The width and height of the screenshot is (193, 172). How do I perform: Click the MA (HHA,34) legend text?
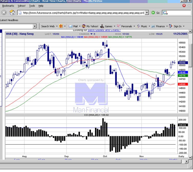click(96, 37)
